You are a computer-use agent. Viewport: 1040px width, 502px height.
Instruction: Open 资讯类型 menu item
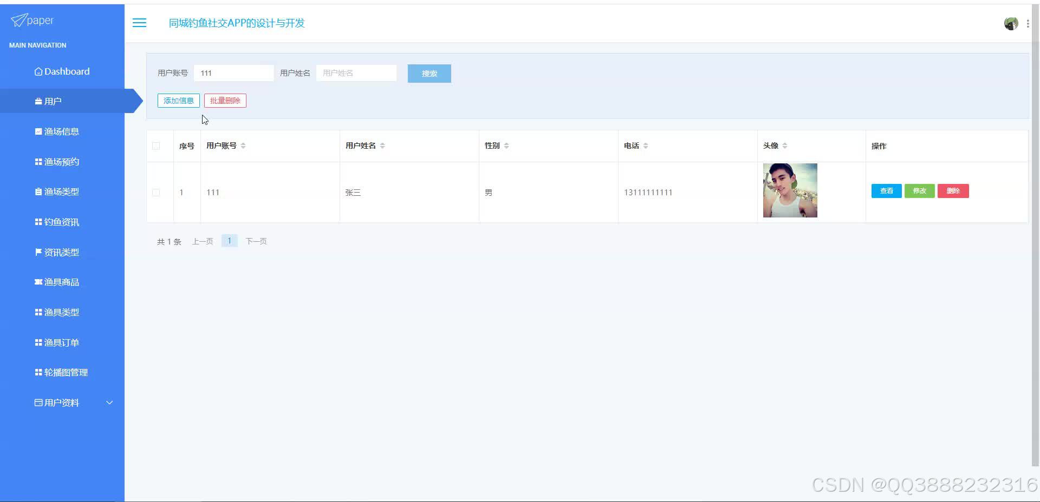click(x=62, y=252)
